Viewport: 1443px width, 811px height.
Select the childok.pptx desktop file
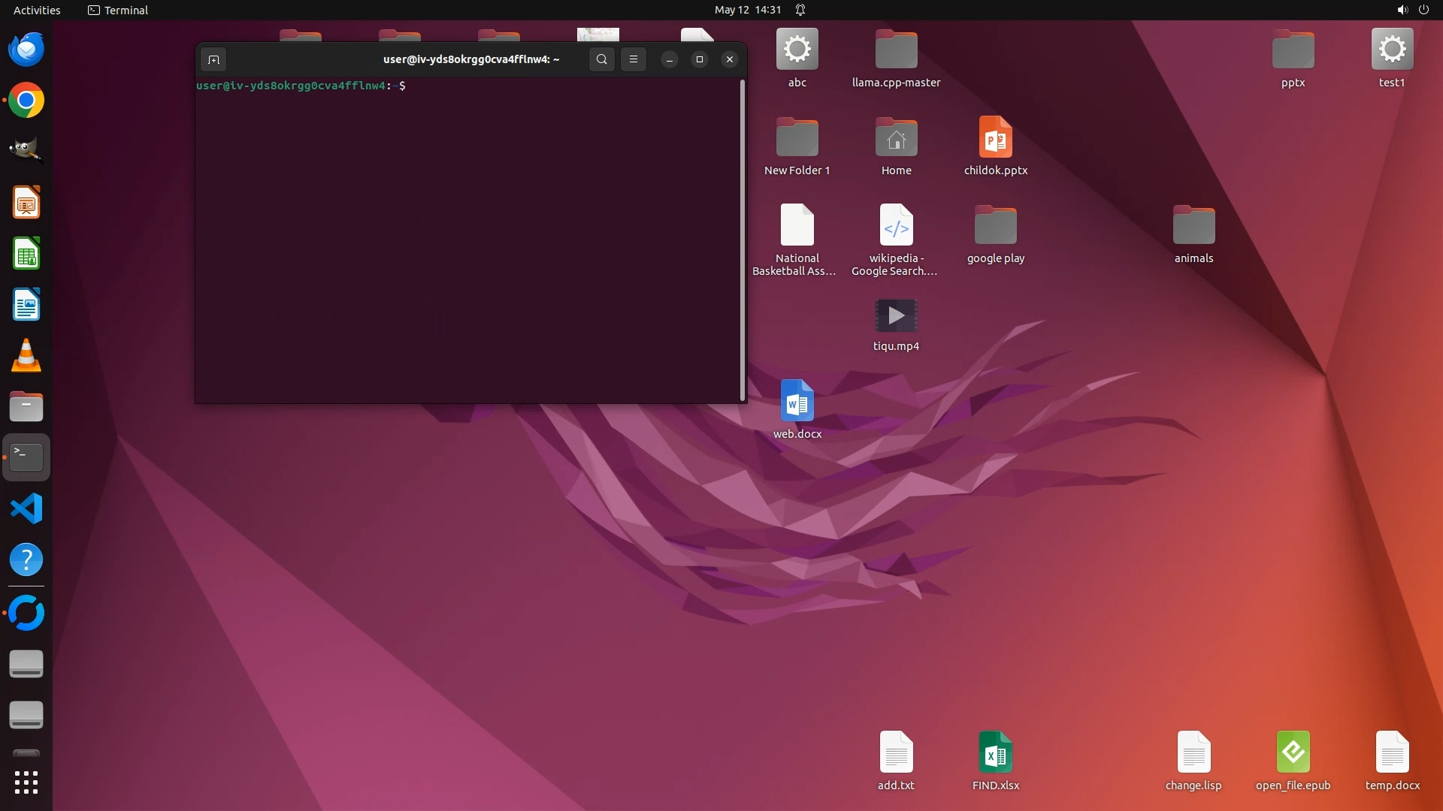(x=995, y=138)
